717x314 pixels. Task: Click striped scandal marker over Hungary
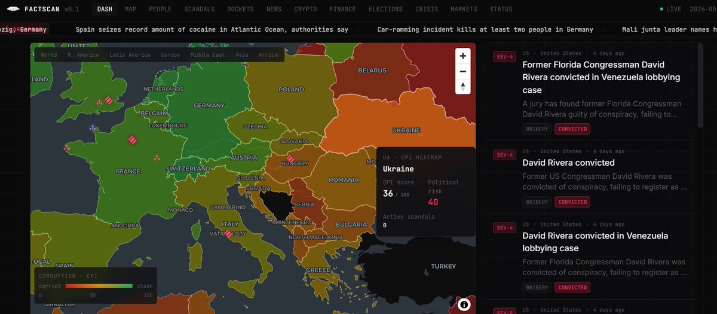291,160
